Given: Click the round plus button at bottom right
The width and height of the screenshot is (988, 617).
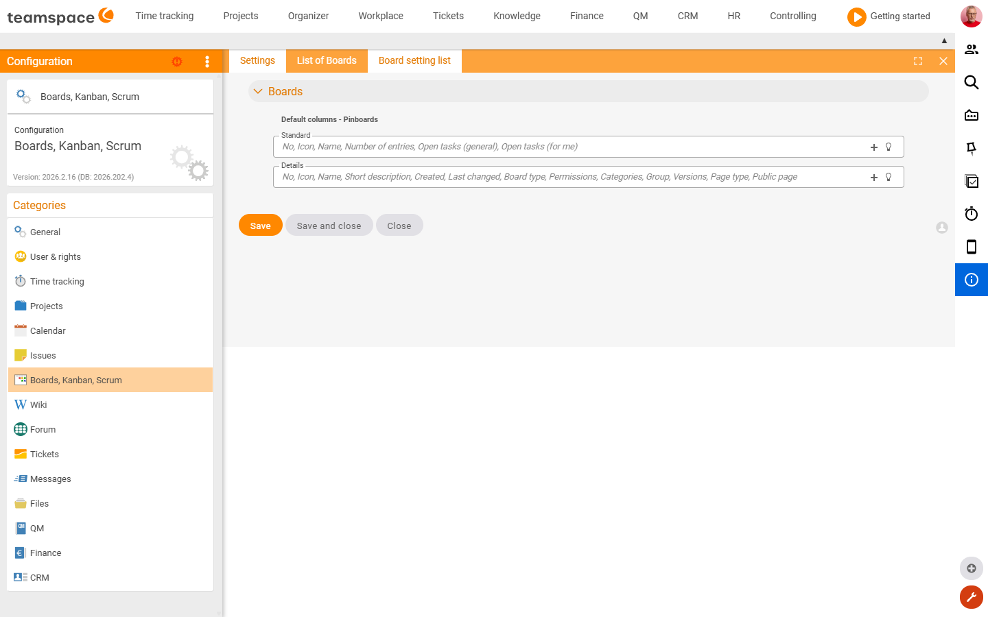Looking at the screenshot, I should (972, 568).
